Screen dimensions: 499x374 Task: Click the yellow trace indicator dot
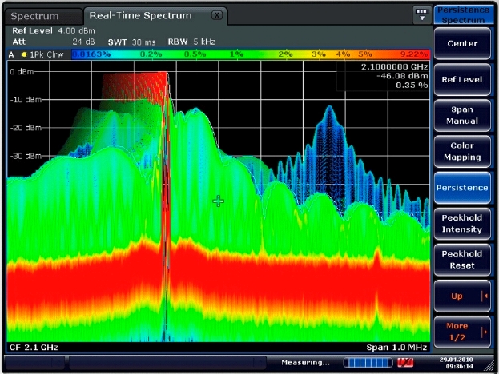[24, 54]
